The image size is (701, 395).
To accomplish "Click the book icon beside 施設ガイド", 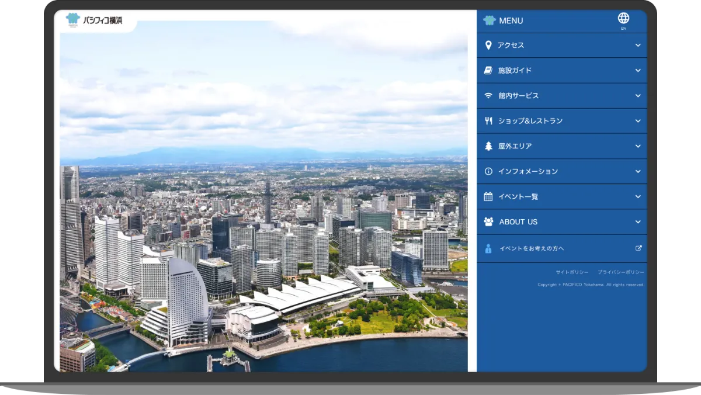I will 488,70.
